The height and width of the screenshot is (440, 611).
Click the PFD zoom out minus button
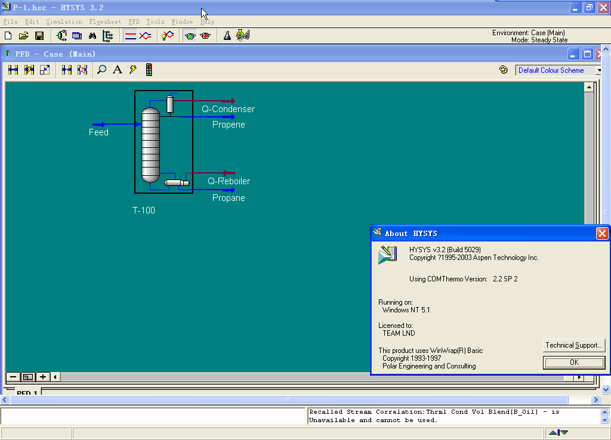pos(13,377)
